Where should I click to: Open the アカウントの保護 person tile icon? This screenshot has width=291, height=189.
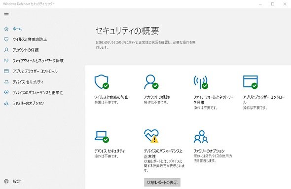(151, 82)
